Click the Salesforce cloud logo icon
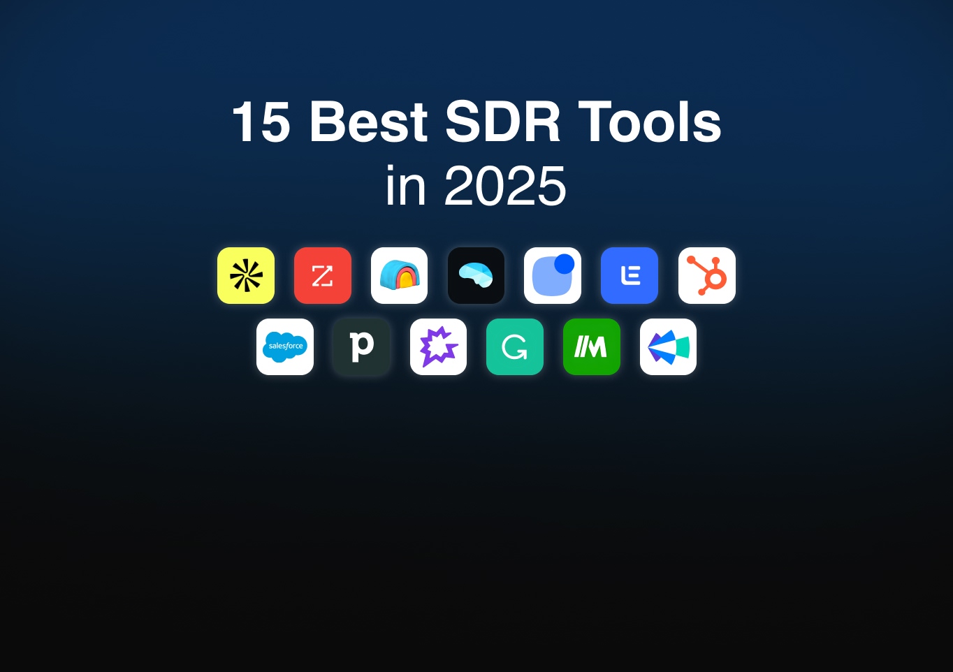 pos(285,346)
